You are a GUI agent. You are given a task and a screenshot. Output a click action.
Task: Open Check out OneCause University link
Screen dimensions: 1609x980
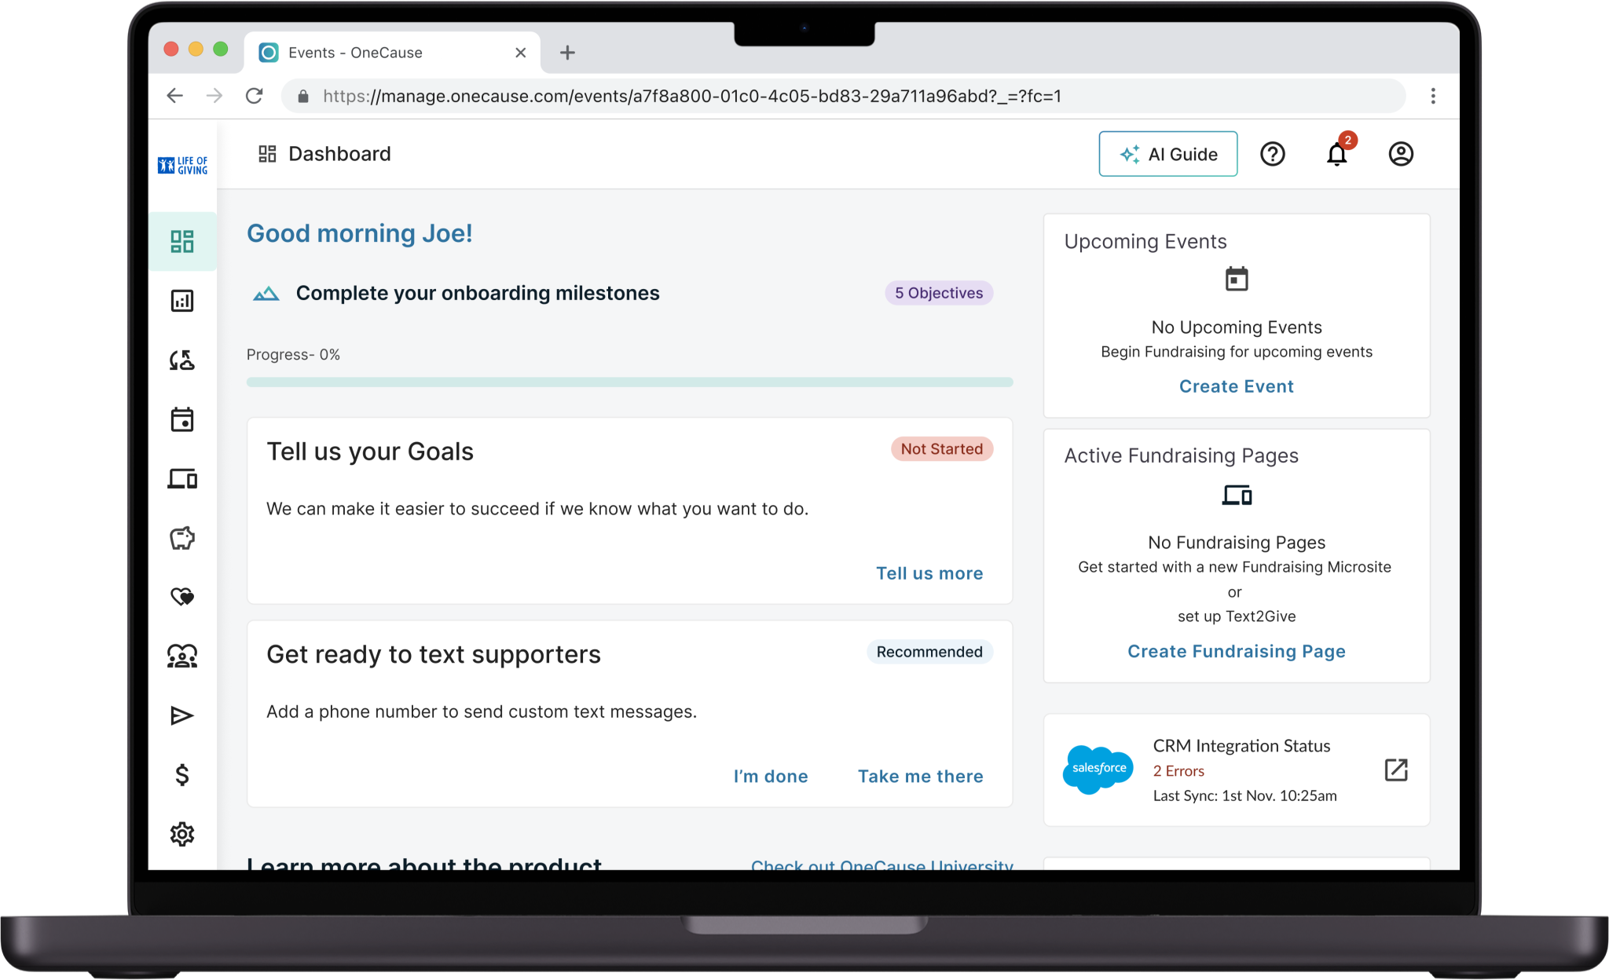[881, 864]
